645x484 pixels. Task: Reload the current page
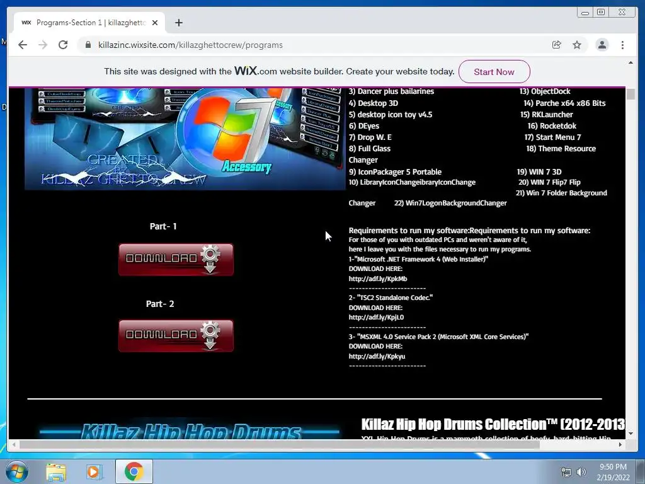[63, 45]
